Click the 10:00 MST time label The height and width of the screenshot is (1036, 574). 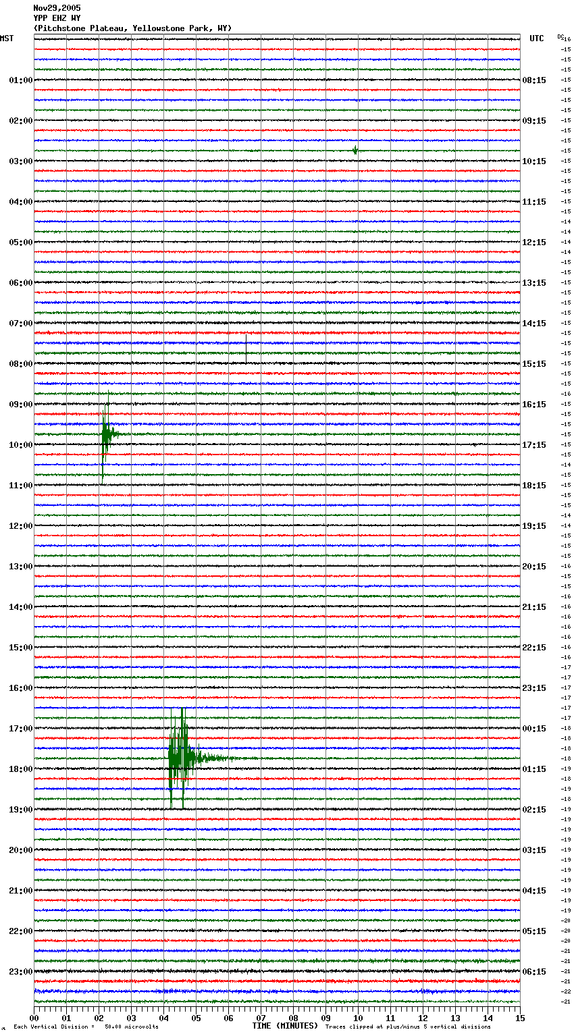click(x=20, y=445)
